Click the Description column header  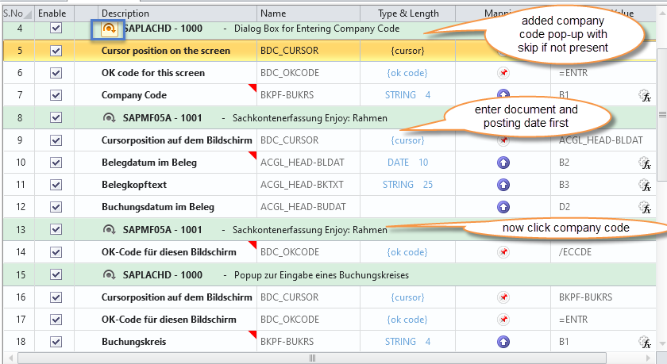point(125,13)
